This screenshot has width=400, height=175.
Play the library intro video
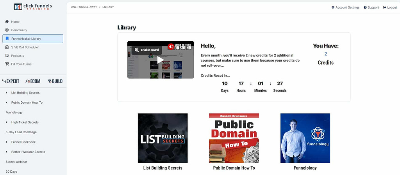tap(161, 60)
